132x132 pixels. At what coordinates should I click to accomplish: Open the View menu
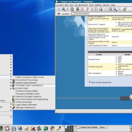72,5
